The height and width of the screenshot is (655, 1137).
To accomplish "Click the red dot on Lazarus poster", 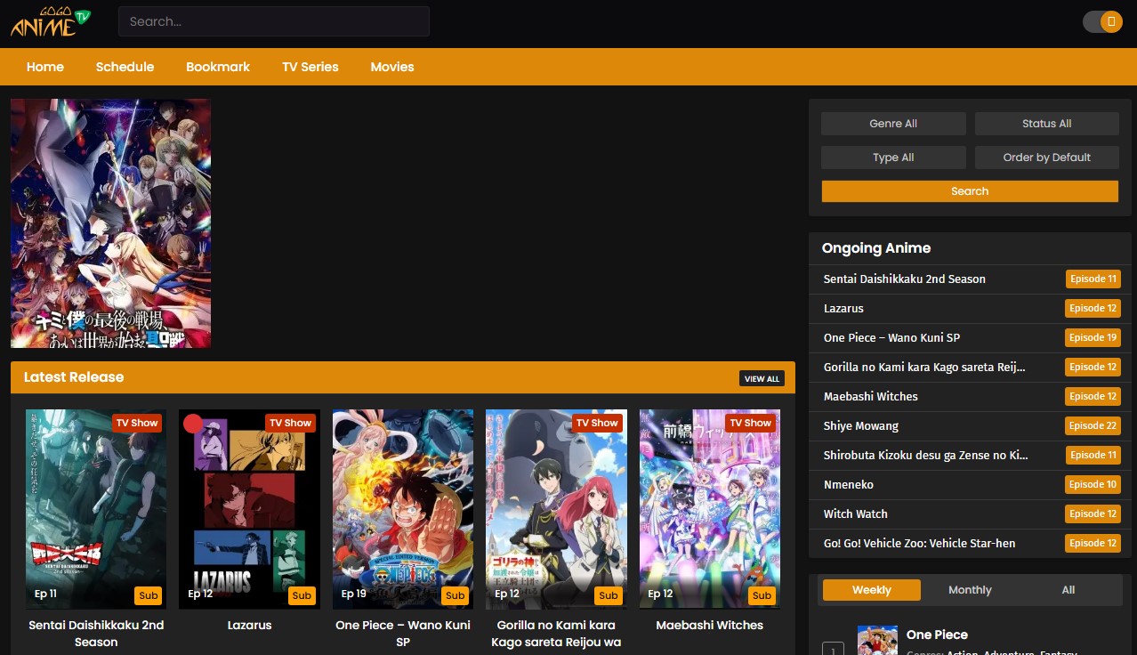I will point(193,424).
